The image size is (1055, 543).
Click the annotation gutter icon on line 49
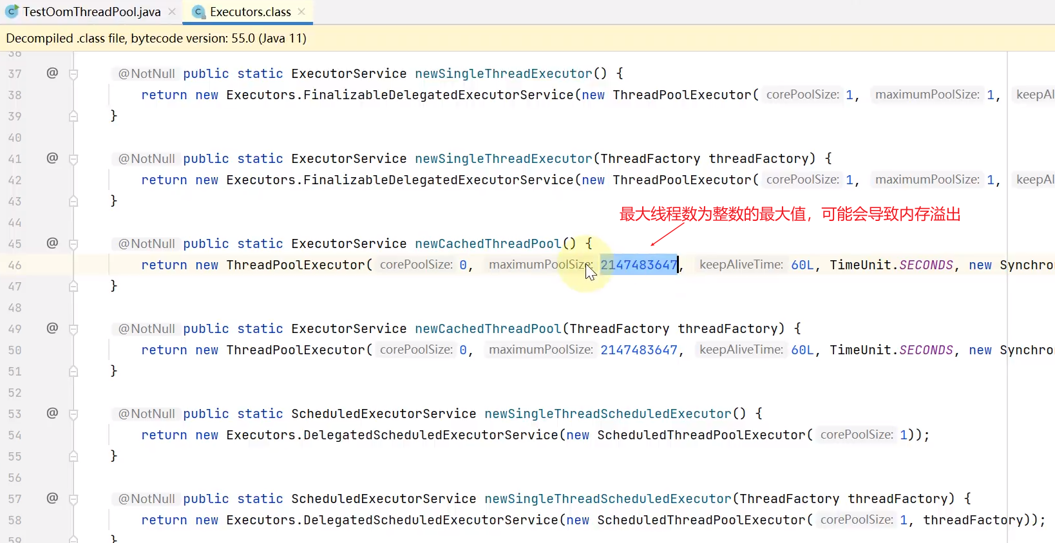coord(52,328)
